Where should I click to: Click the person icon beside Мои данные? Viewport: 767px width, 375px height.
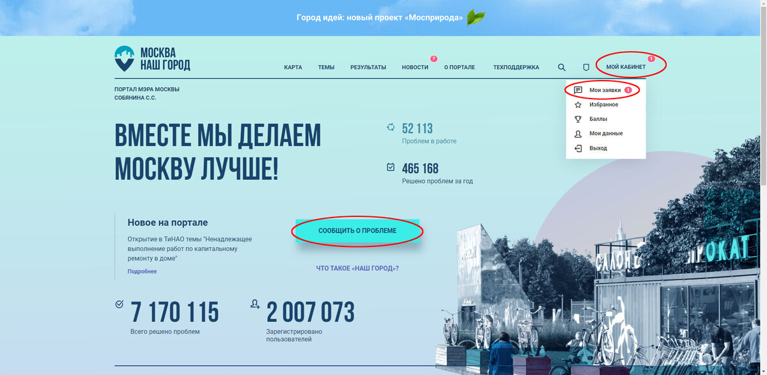click(x=578, y=134)
